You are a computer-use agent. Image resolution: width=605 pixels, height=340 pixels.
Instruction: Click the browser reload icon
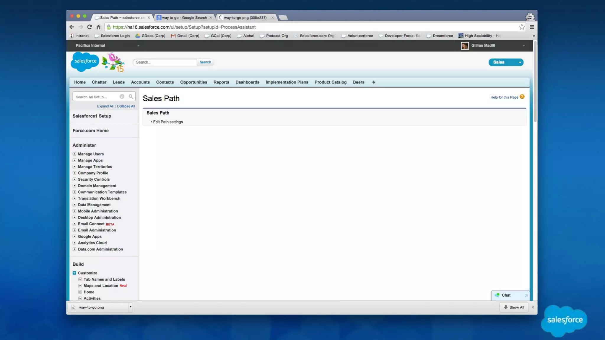tap(89, 27)
